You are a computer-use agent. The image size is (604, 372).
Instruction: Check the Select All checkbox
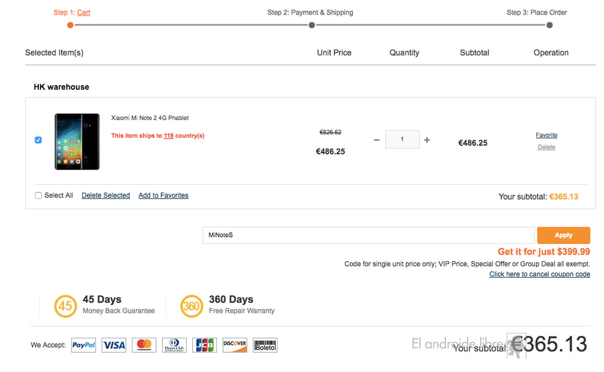pyautogui.click(x=38, y=196)
